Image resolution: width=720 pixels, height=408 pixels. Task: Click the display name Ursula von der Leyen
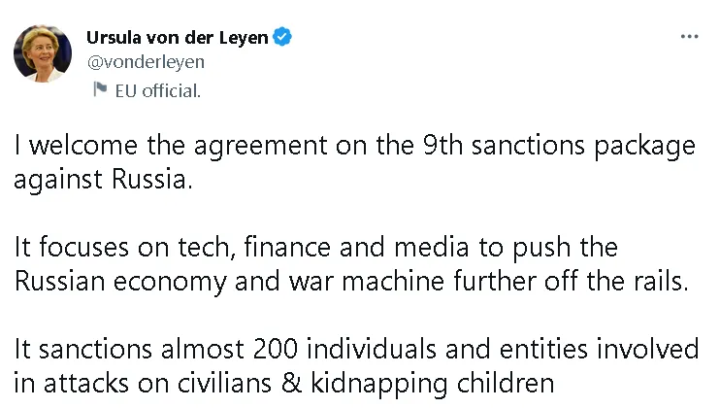[178, 38]
